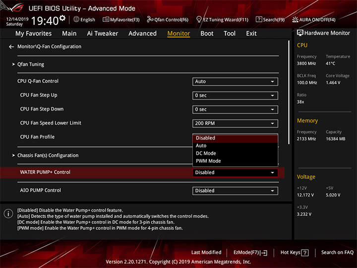Click the CPU temperature value 41°C
Screen dimensions: 357x268
pyautogui.click(x=330, y=64)
